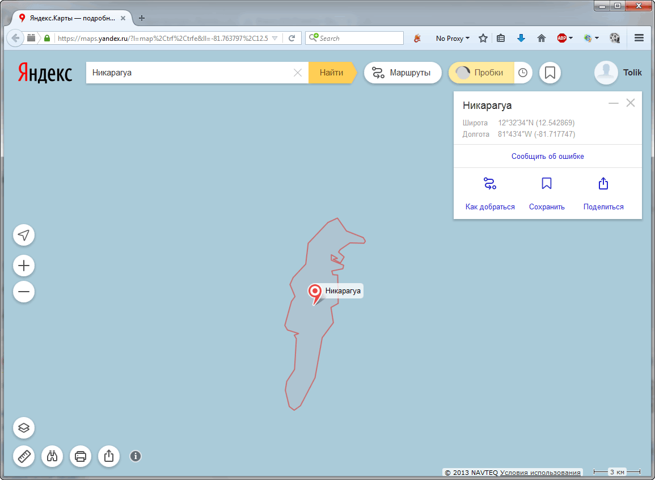Click the Firefox hamburger menu

pyautogui.click(x=639, y=38)
